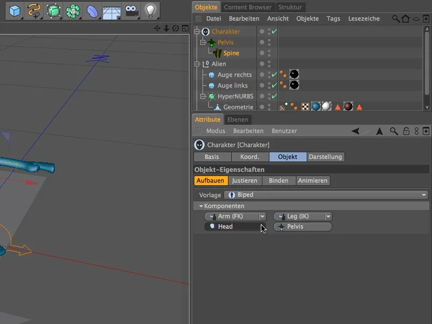Select the HyperNURBS generator icon in toolbar

point(53,11)
